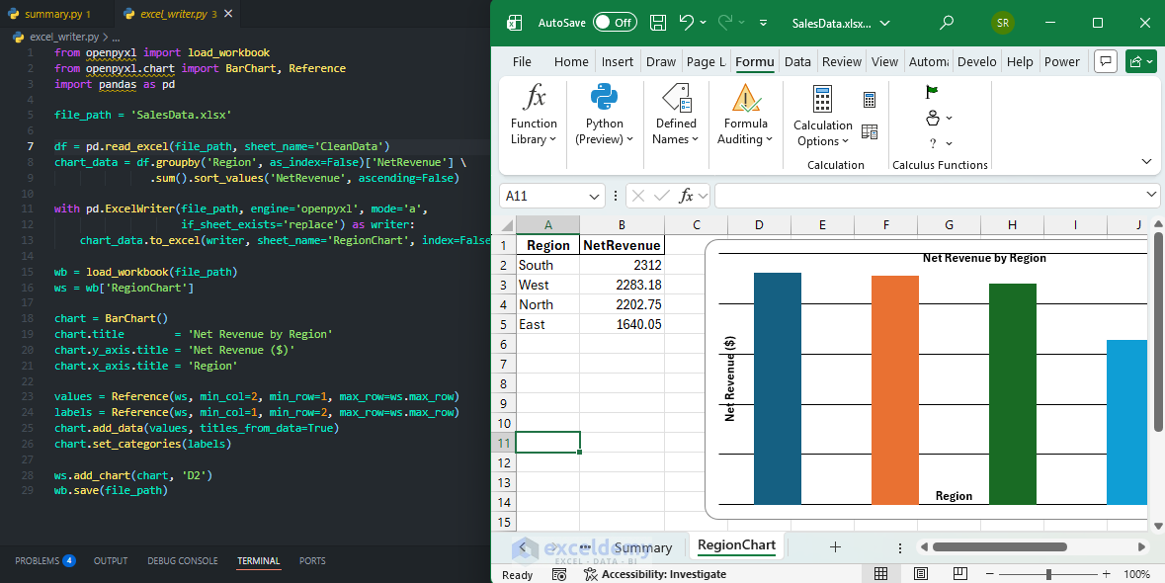Select column C header
Image resolution: width=1165 pixels, height=583 pixels.
click(x=697, y=225)
